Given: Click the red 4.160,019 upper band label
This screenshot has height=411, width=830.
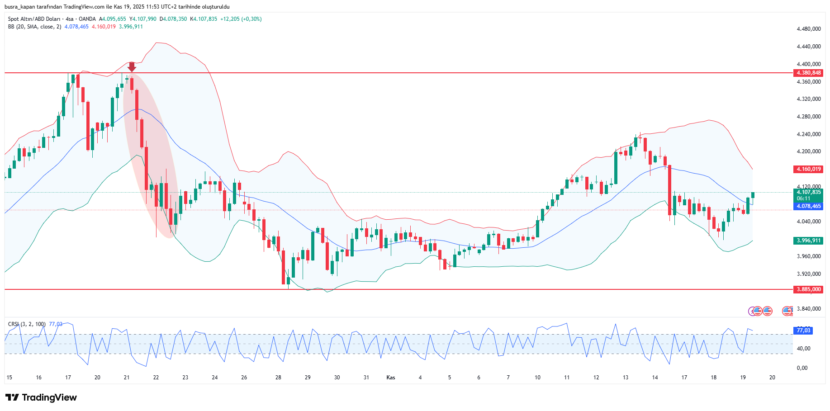Looking at the screenshot, I should point(808,169).
